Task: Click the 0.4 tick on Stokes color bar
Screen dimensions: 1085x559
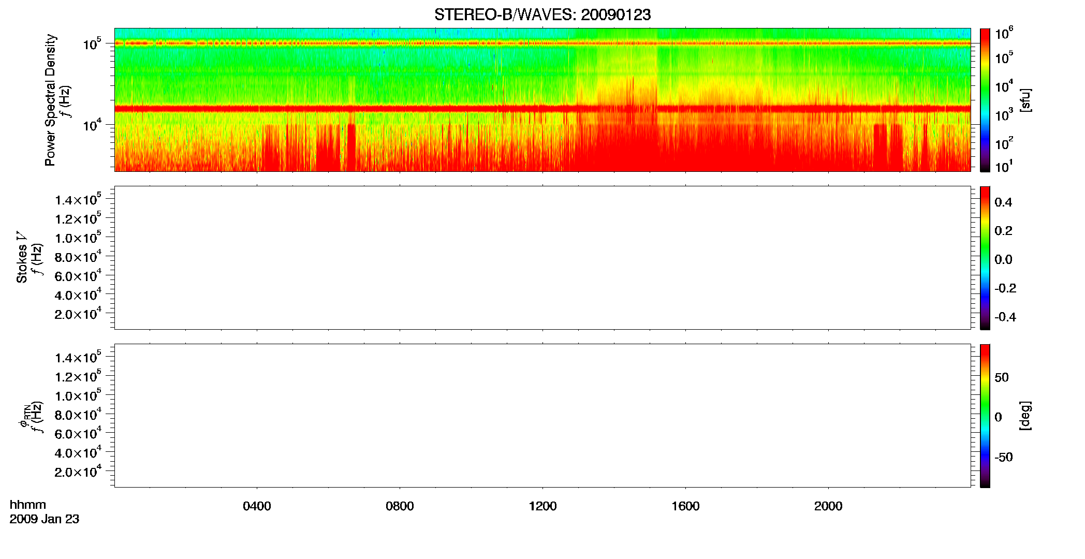Action: (x=1003, y=202)
